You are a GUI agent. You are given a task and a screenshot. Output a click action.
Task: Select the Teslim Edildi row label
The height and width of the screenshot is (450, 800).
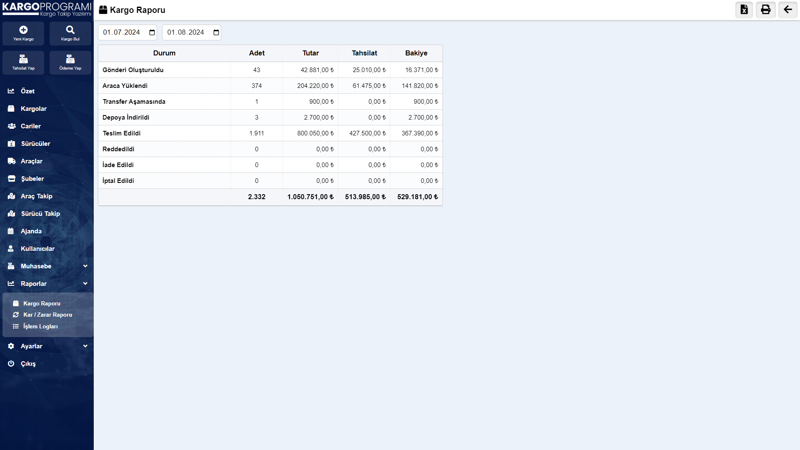tap(122, 133)
